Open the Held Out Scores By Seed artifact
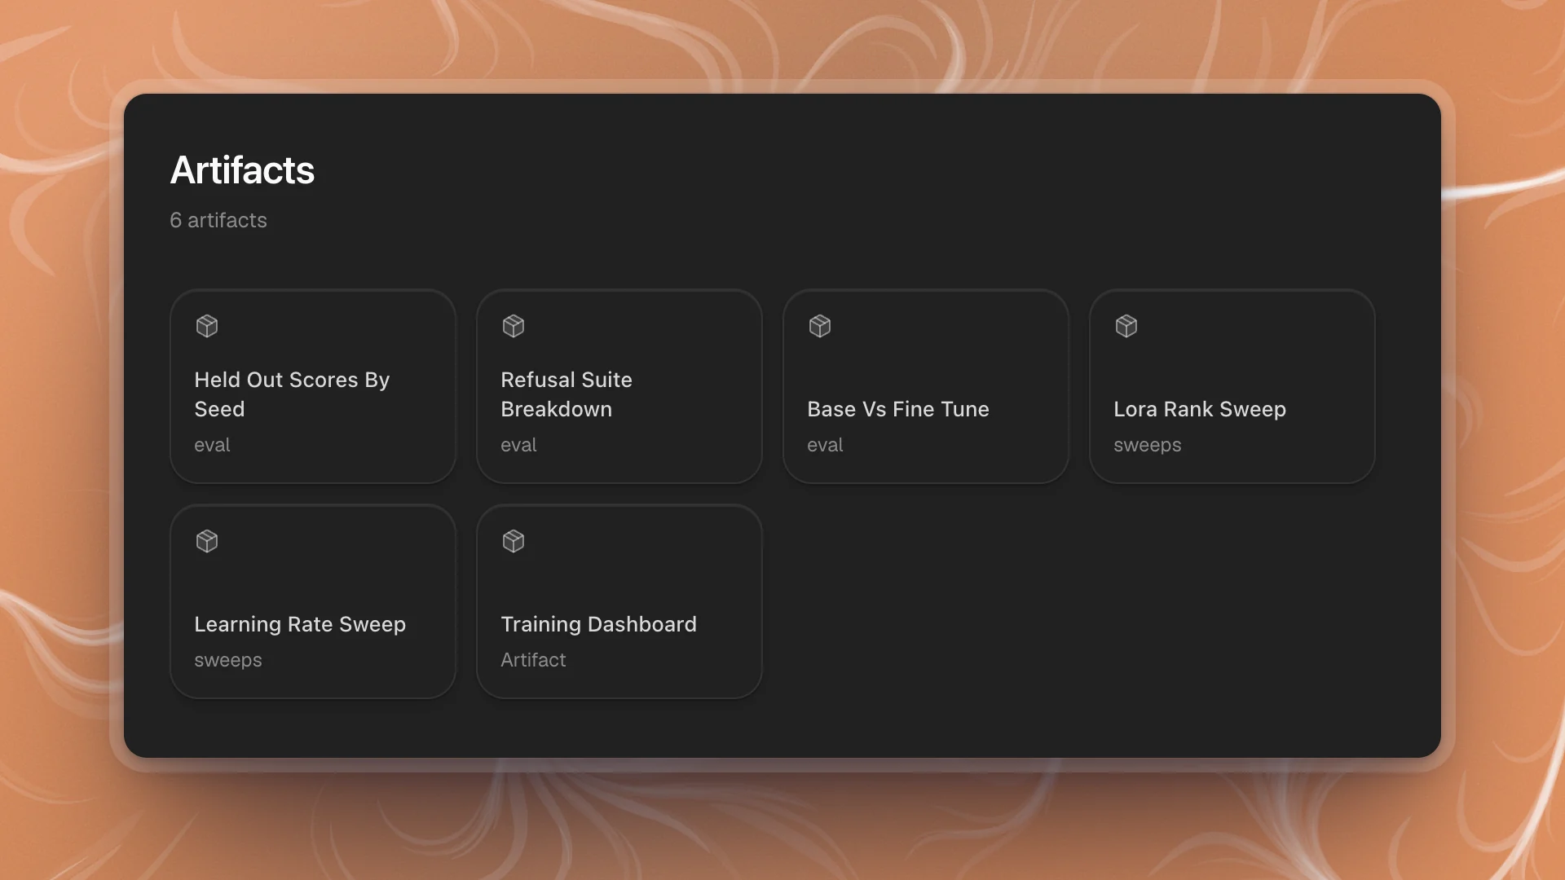Screen dimensions: 1565x880 (313, 386)
